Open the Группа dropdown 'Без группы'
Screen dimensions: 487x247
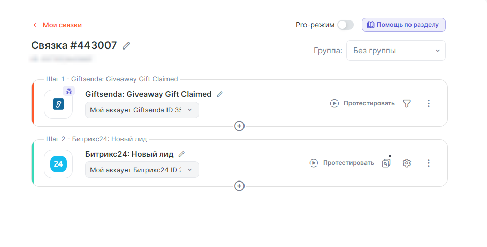point(395,51)
